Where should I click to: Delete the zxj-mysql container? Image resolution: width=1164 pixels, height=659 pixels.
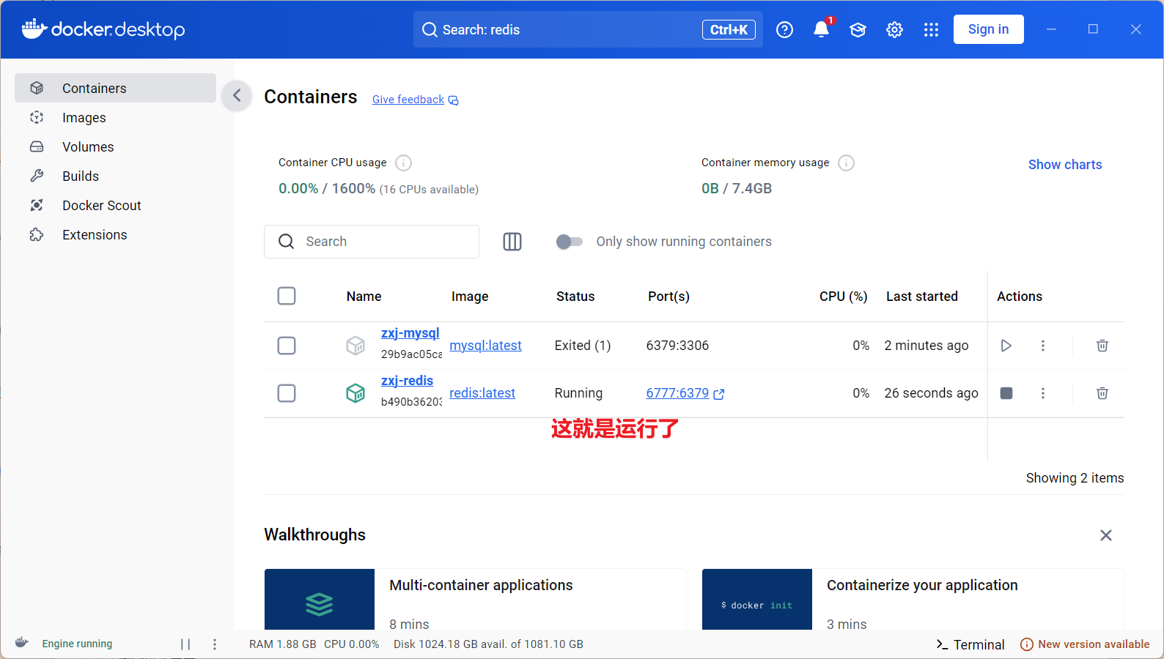pyautogui.click(x=1102, y=346)
